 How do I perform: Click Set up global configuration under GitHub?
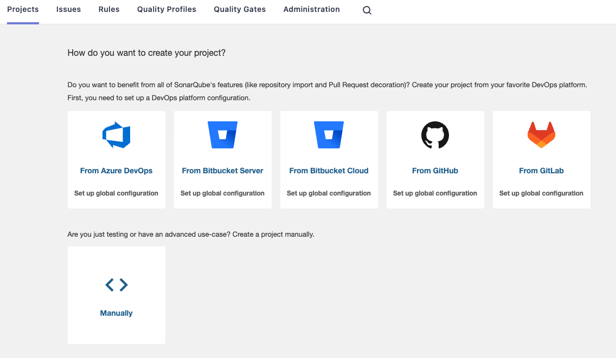pos(435,193)
